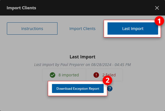
Task: Select the Last Import tab
Action: 133,28
